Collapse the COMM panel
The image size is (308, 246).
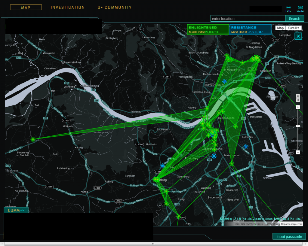[16, 210]
